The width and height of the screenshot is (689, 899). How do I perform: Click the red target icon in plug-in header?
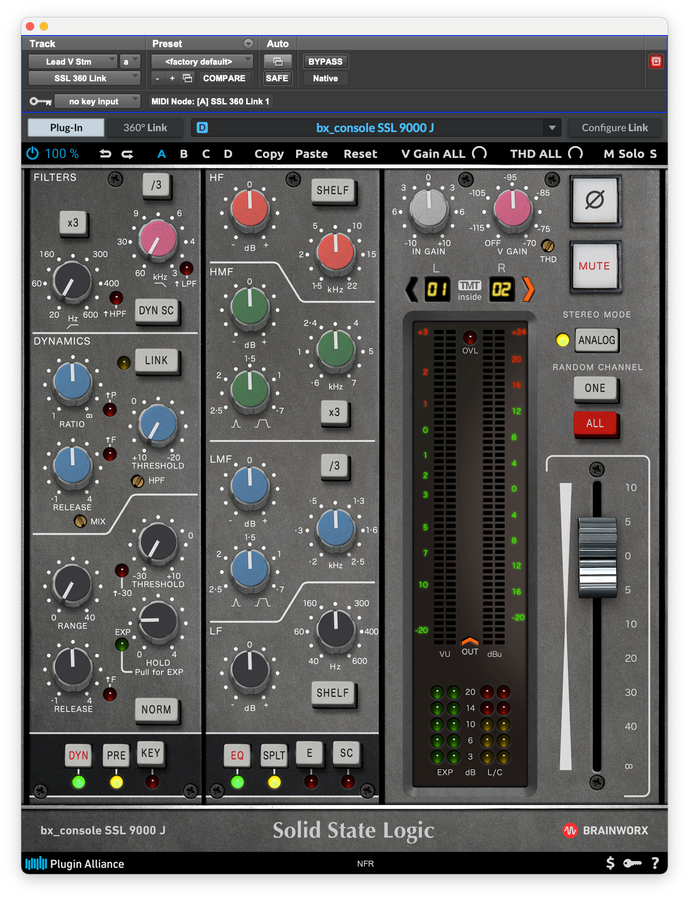(656, 61)
